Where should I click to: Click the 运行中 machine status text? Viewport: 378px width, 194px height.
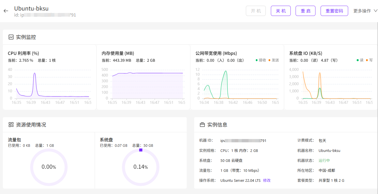[324, 160]
